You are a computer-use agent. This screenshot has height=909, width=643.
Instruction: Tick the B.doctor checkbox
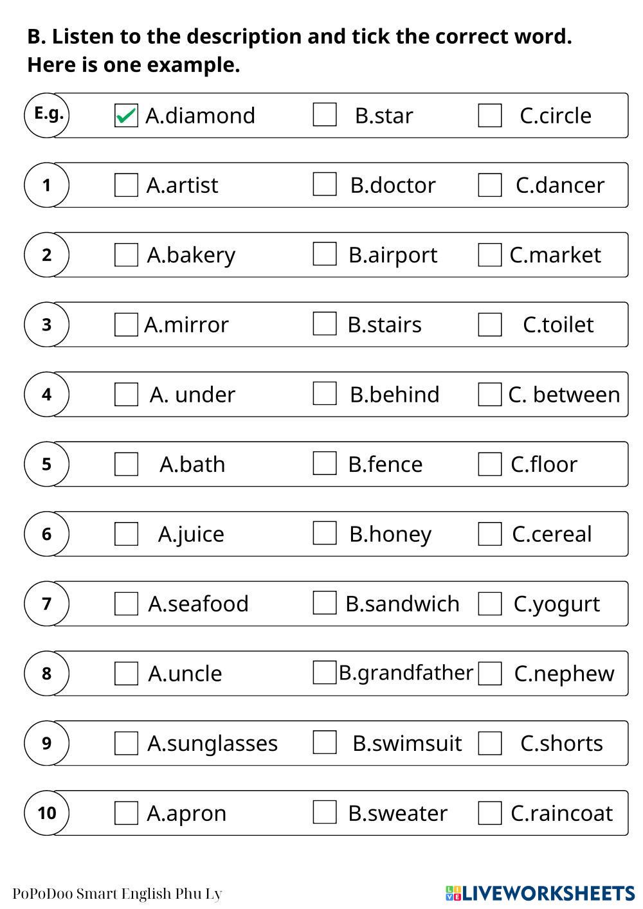(325, 184)
